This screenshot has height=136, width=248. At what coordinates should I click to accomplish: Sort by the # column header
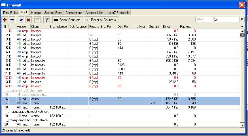coord(5,26)
